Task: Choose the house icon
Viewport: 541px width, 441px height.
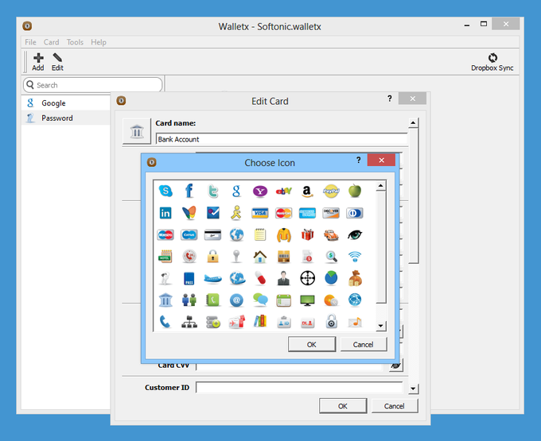Action: (260, 257)
